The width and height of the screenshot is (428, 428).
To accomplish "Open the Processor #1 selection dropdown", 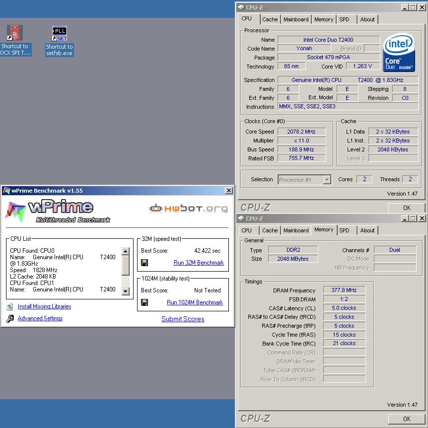I will (x=327, y=180).
